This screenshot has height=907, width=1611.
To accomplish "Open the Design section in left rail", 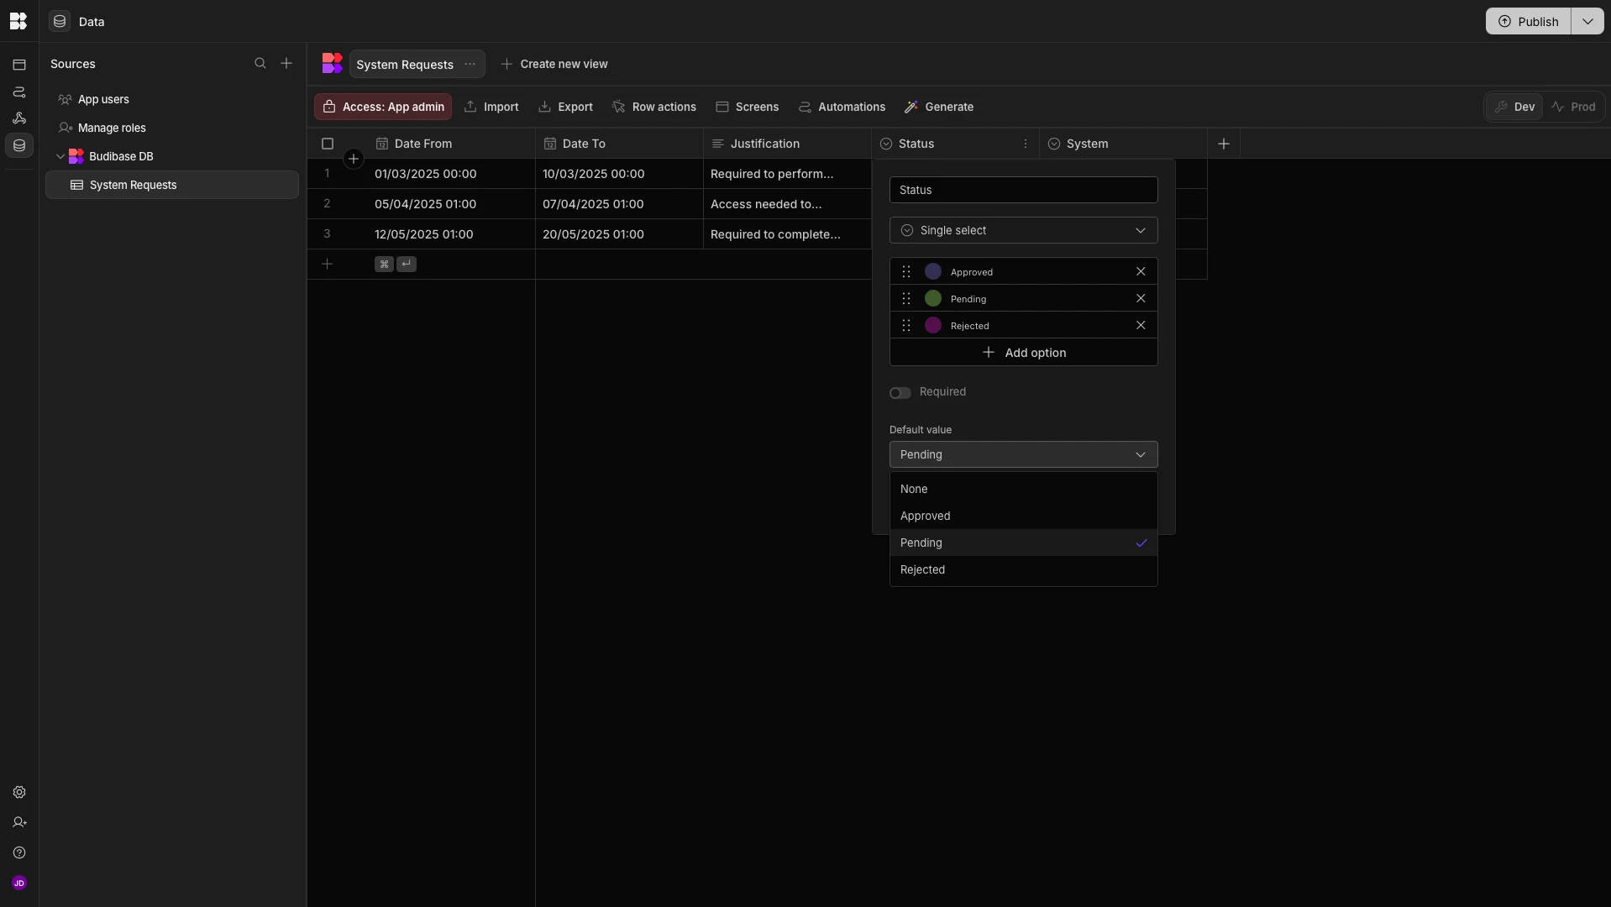I will [x=19, y=65].
